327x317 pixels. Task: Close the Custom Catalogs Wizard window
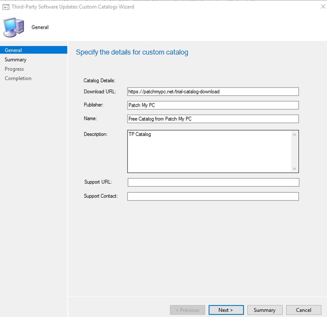pyautogui.click(x=323, y=6)
